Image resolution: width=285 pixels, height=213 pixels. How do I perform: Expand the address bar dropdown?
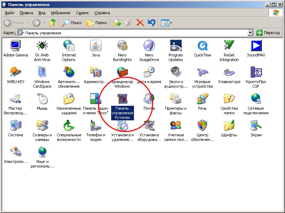(x=250, y=33)
